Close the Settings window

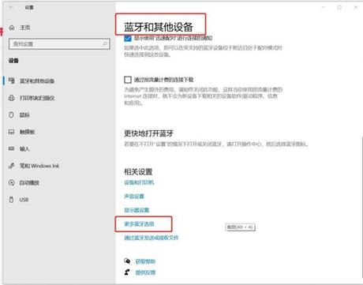356,7
